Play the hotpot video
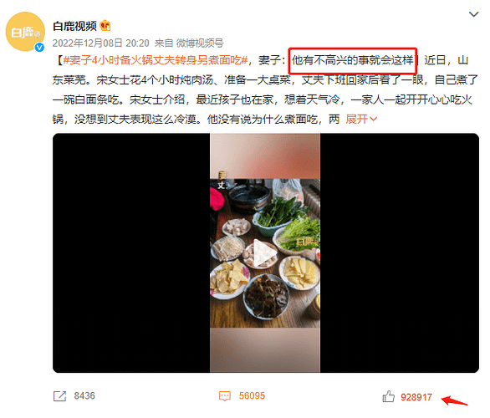Image resolution: width=490 pixels, height=418 pixels. point(265,252)
